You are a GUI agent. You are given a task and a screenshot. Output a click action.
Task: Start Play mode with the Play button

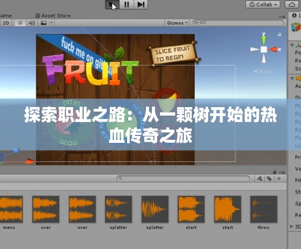112,4
